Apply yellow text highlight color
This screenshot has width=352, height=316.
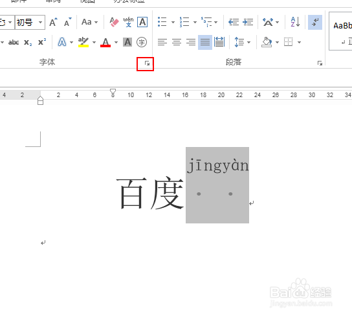click(83, 42)
